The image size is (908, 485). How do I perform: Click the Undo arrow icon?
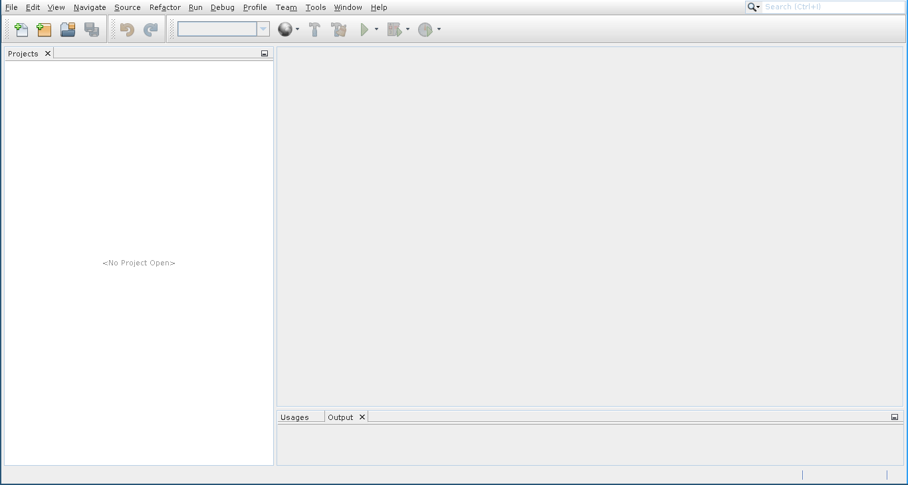click(127, 30)
